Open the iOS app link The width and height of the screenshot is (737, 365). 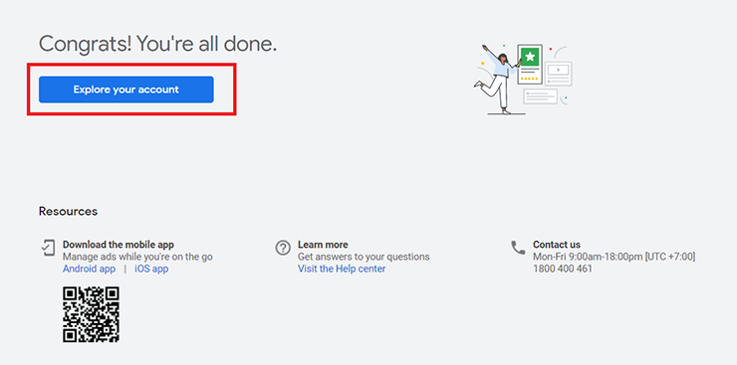151,269
